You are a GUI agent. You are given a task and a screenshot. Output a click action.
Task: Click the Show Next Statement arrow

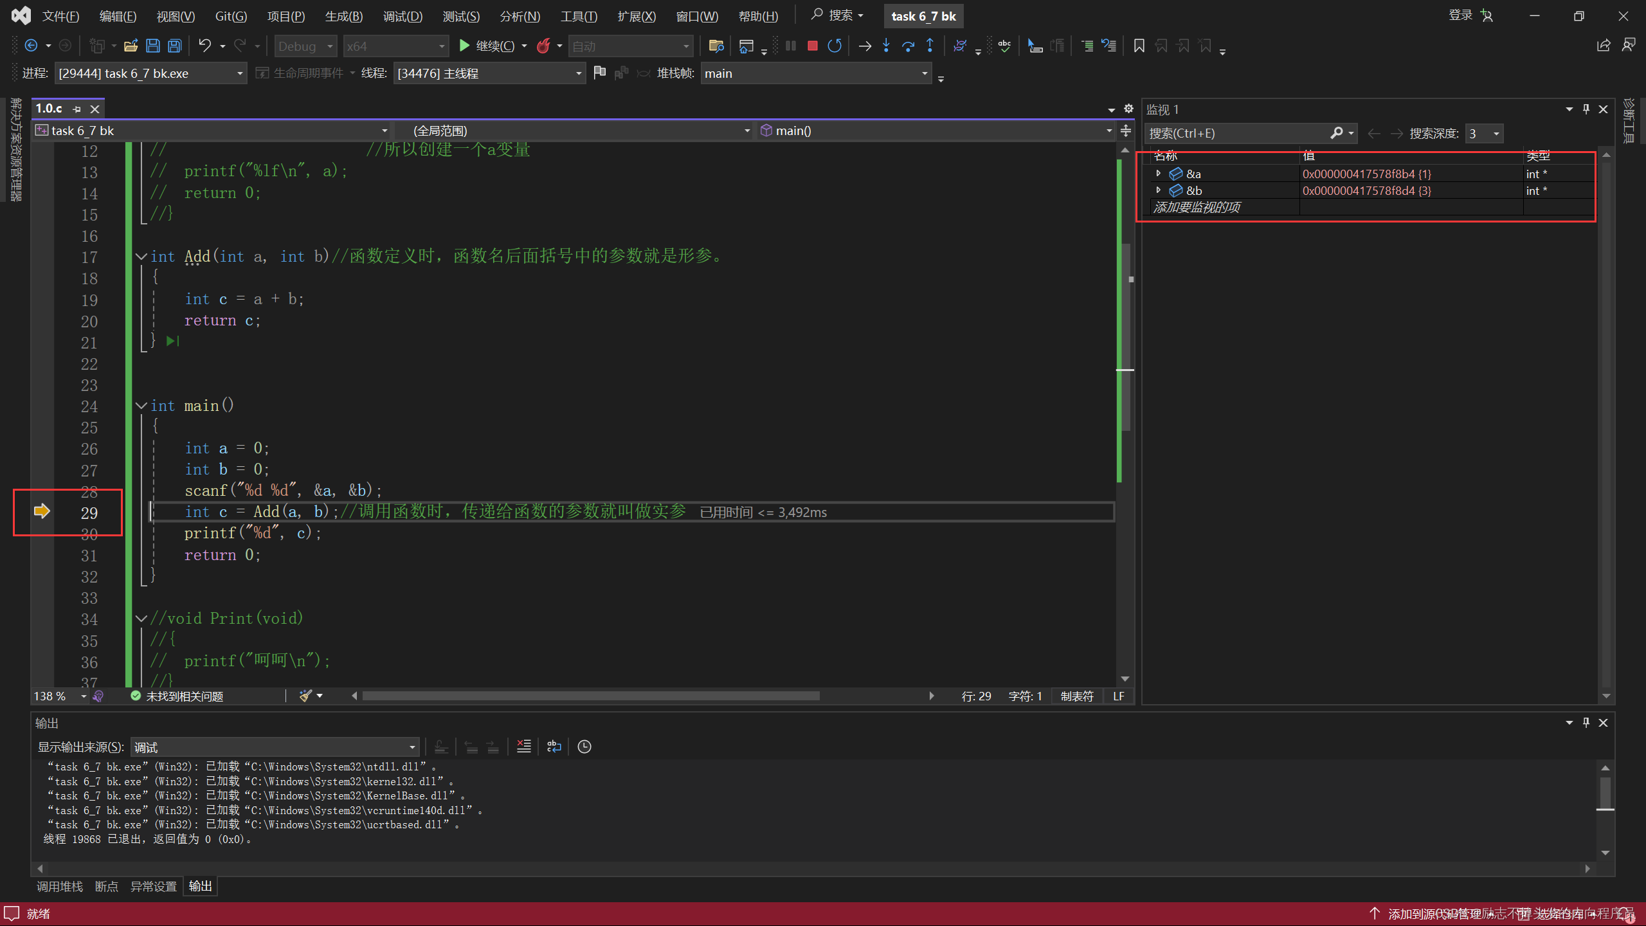pyautogui.click(x=865, y=46)
